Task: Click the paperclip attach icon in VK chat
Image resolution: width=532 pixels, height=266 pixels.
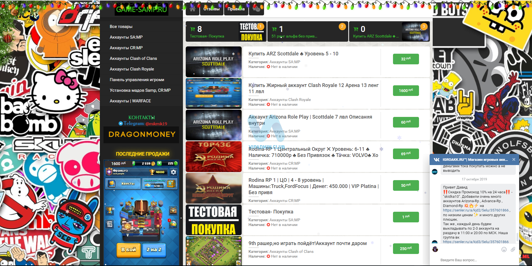Action: (513, 249)
